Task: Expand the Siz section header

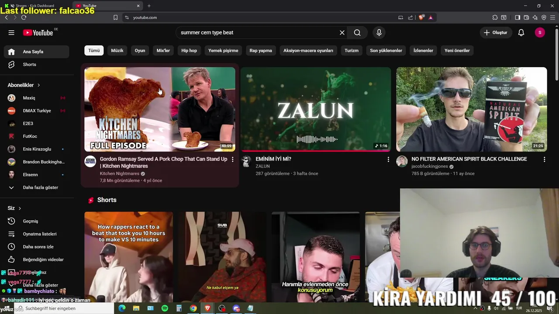Action: click(14, 208)
